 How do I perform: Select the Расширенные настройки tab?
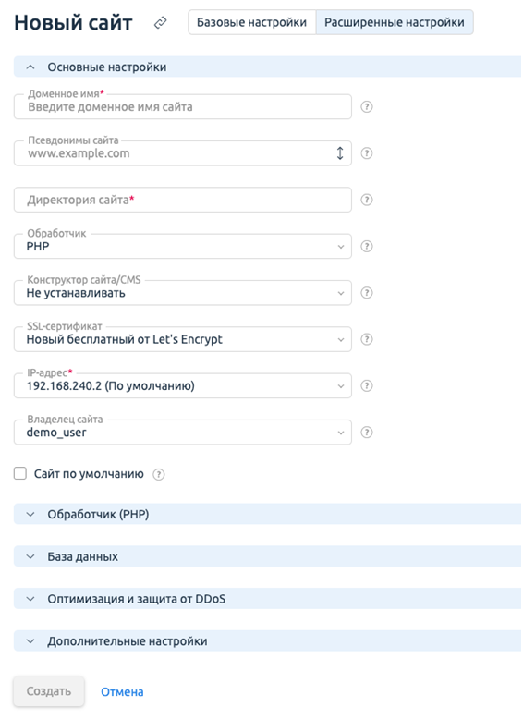[x=395, y=22]
